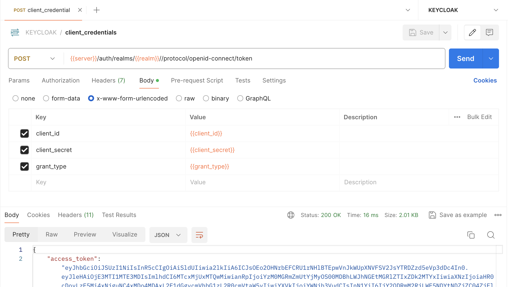The image size is (508, 287).
Task: Click the Send button
Action: (x=466, y=59)
